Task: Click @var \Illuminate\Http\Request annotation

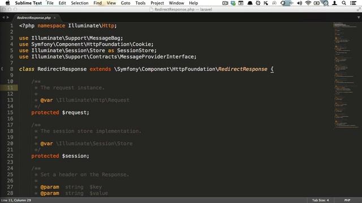Action: [x=85, y=100]
